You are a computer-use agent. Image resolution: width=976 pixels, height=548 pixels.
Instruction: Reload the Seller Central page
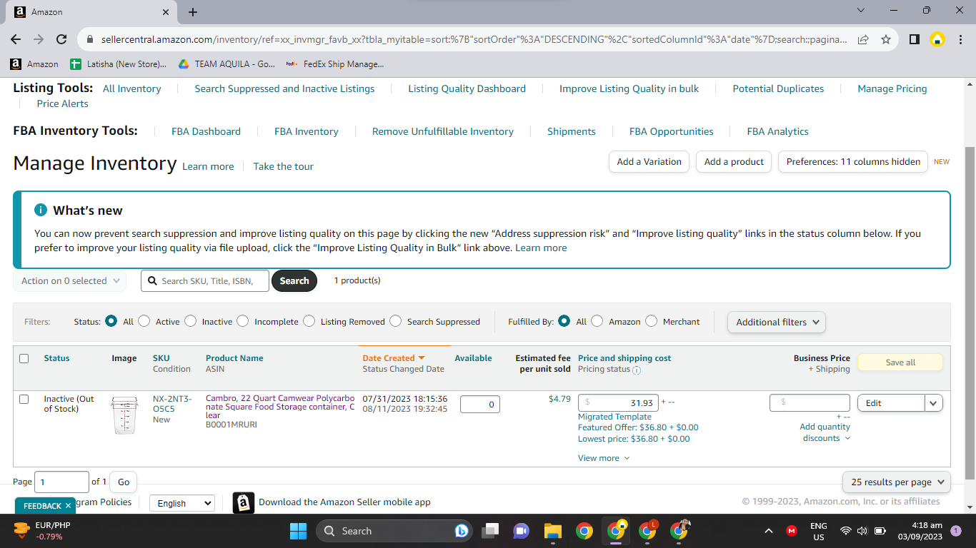(x=61, y=39)
